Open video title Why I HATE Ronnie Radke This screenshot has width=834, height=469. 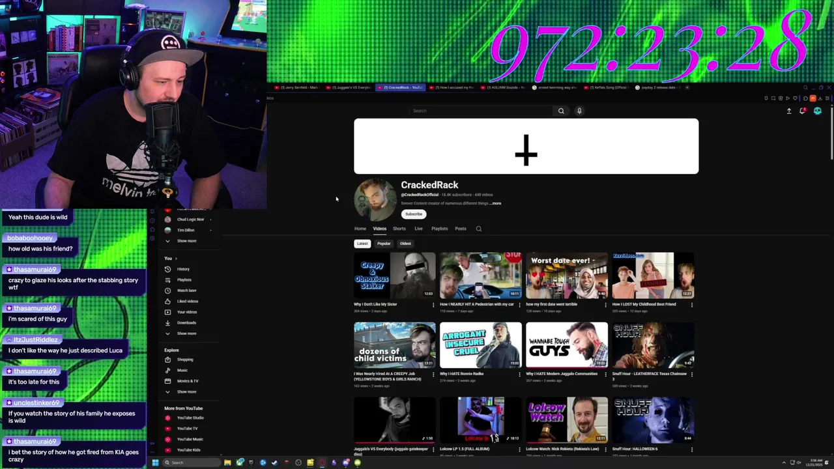coord(462,375)
